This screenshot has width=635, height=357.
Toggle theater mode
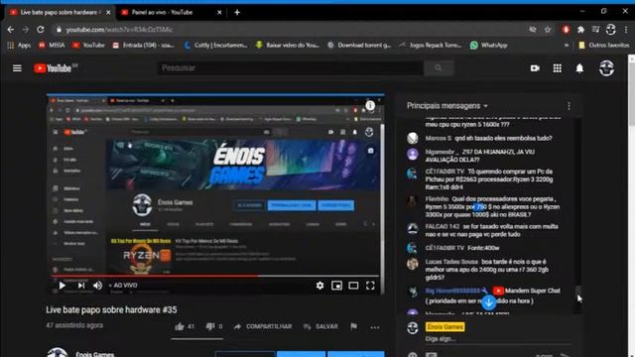[x=353, y=286]
